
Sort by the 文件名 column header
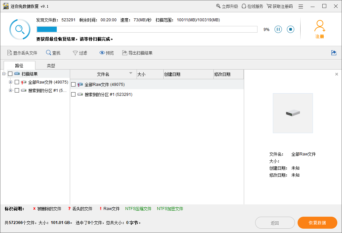[x=103, y=74]
